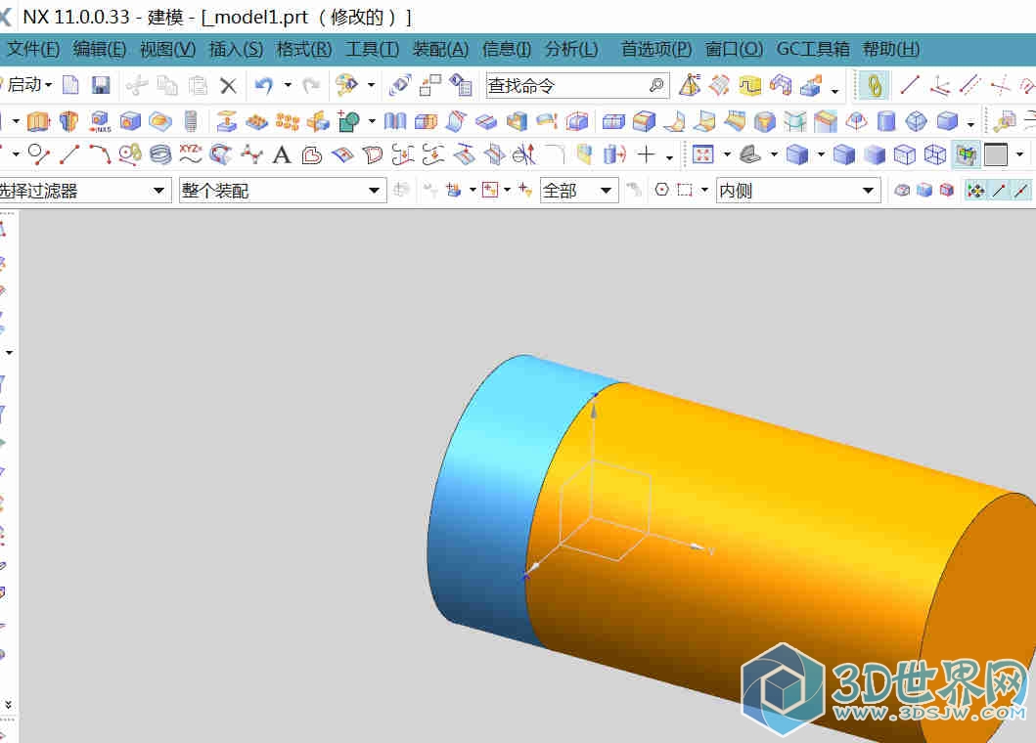Click the point plus icon

646,154
